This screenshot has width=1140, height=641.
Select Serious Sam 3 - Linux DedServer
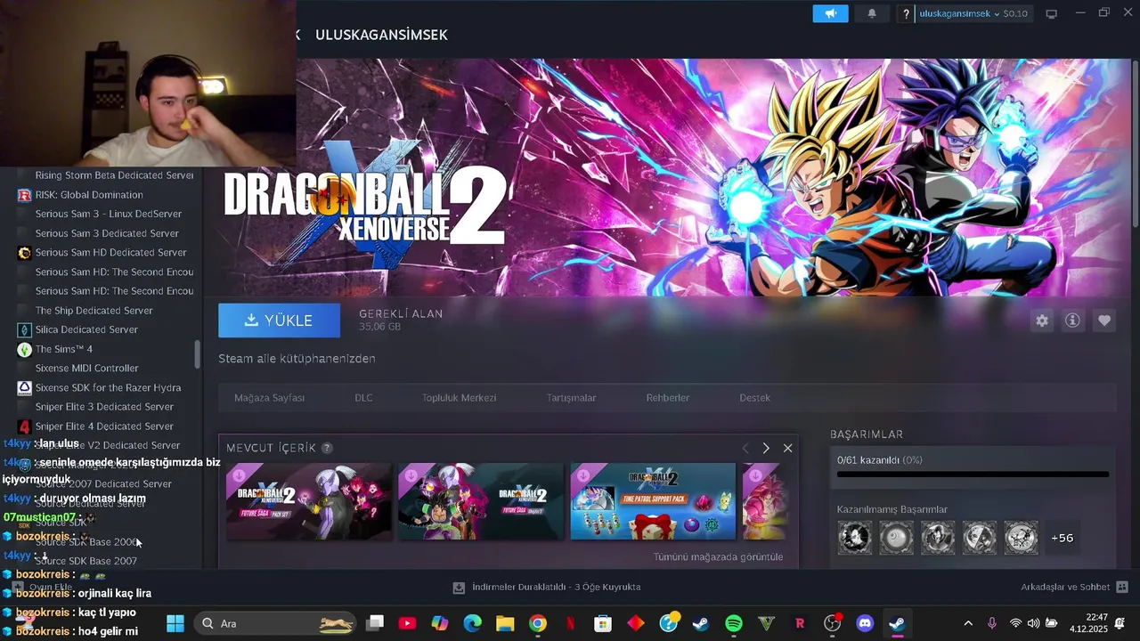pyautogui.click(x=109, y=214)
